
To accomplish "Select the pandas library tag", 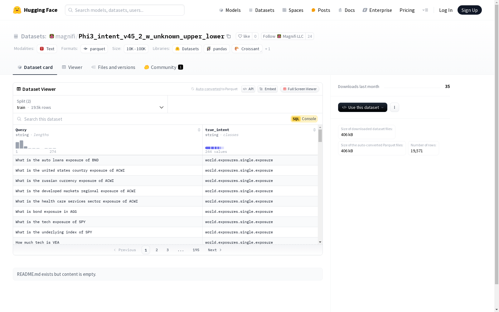I will coord(217,49).
